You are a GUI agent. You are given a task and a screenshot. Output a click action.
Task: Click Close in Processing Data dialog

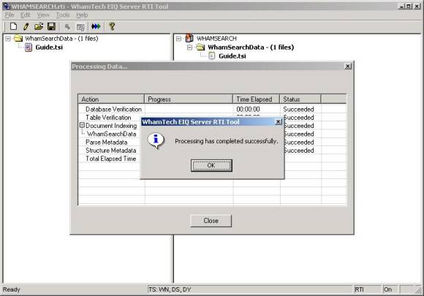coord(211,221)
